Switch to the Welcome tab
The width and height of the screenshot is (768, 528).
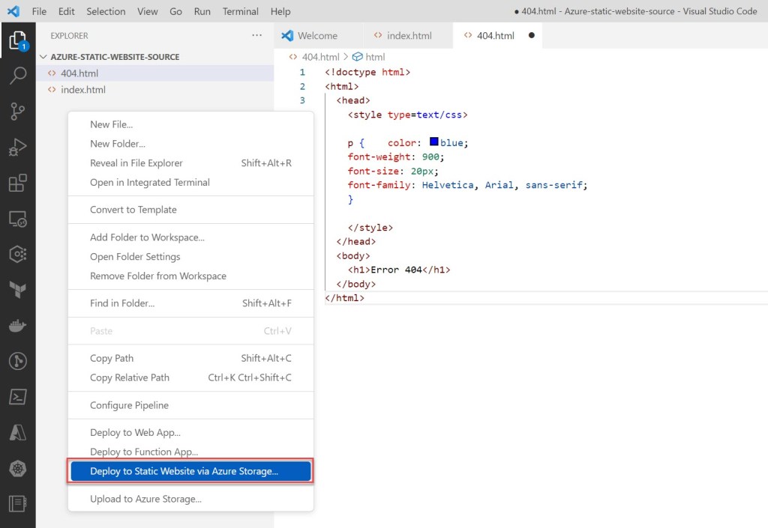coord(316,35)
